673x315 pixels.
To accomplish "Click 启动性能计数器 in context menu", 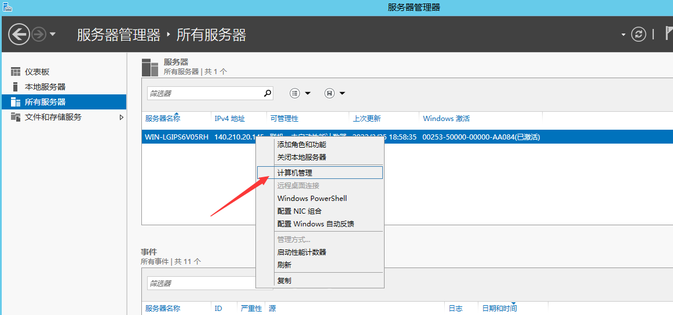I will pos(301,252).
